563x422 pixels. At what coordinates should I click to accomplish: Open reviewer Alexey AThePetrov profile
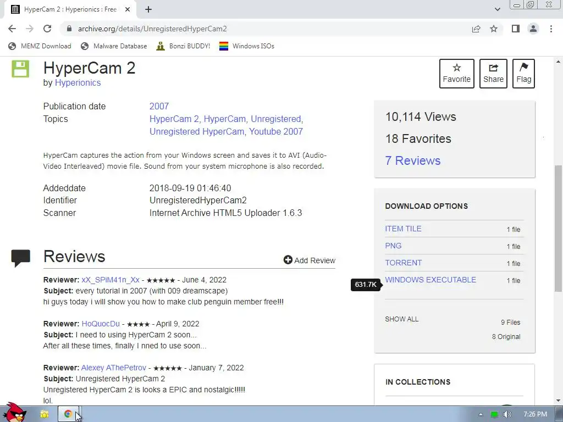[x=113, y=368]
